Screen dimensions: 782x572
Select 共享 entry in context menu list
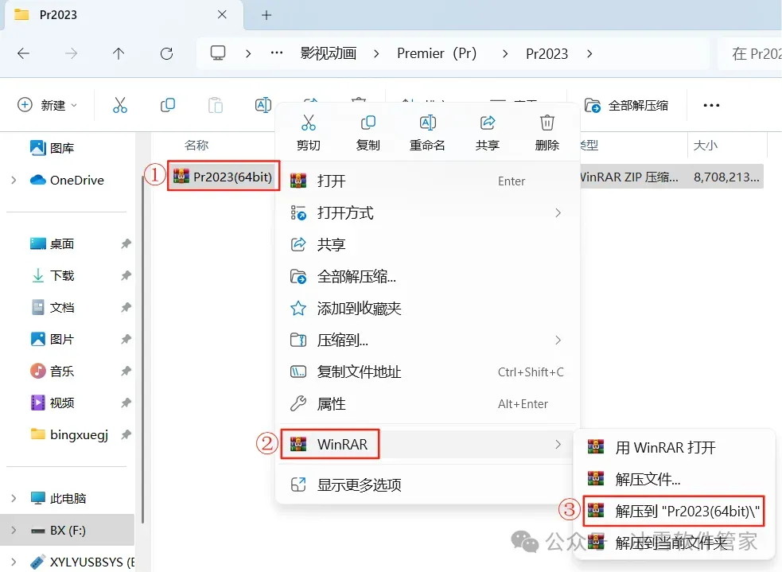point(427,245)
